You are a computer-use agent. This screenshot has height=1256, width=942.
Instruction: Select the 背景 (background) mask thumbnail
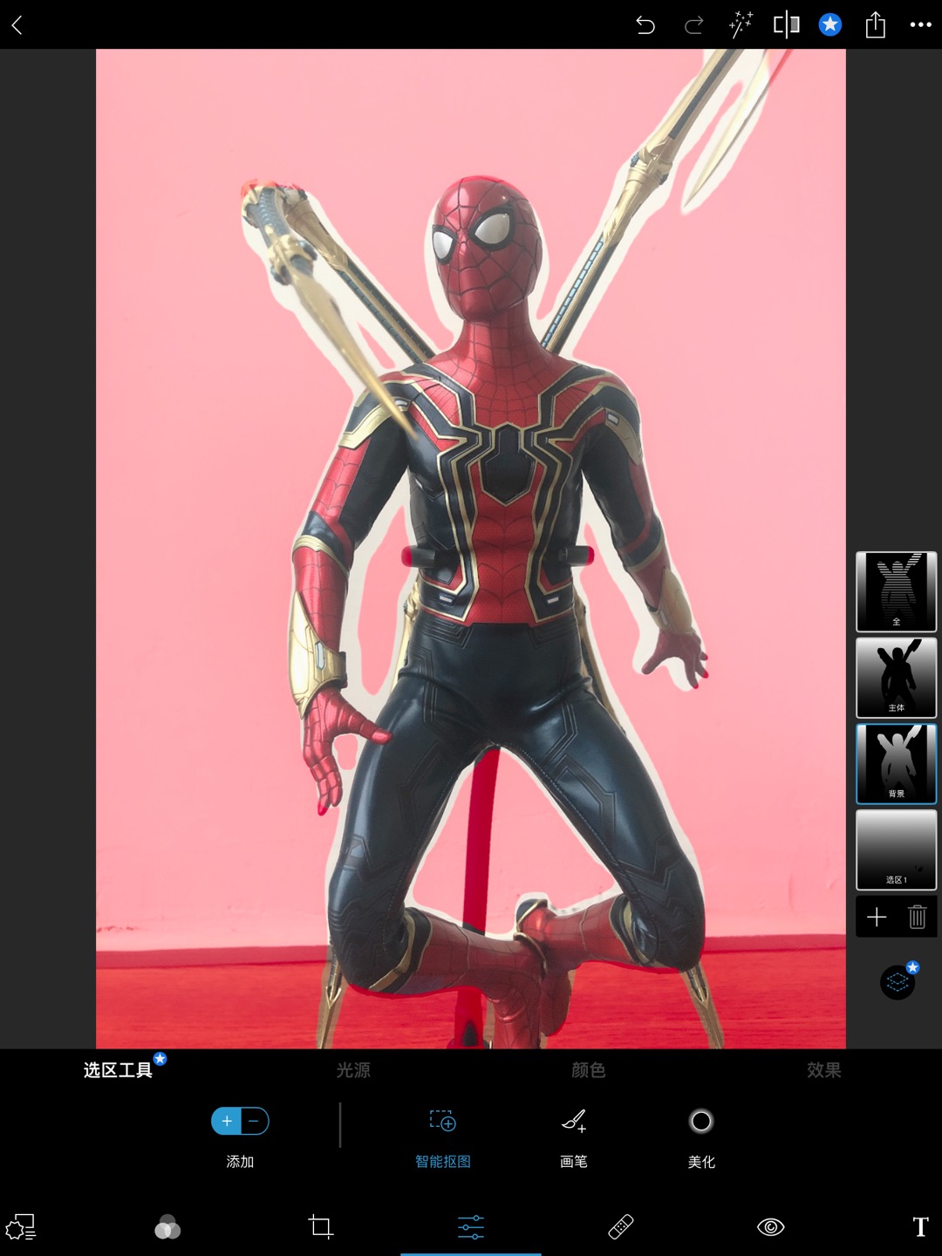pyautogui.click(x=897, y=763)
